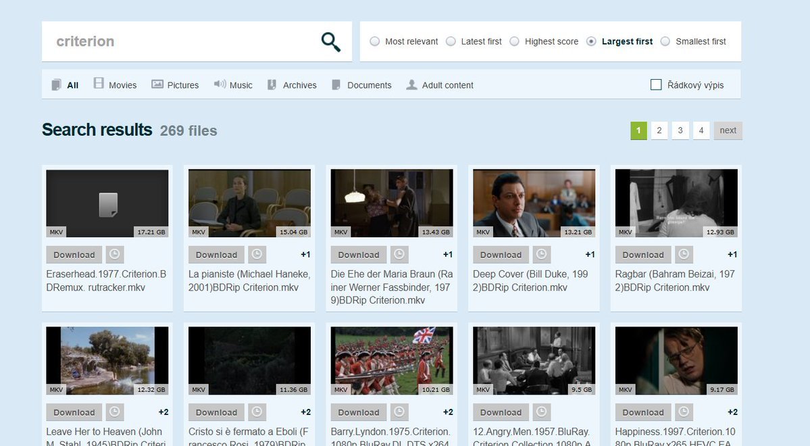Enable the Řádkový výpis checkbox
The height and width of the screenshot is (446, 810).
pyautogui.click(x=656, y=85)
